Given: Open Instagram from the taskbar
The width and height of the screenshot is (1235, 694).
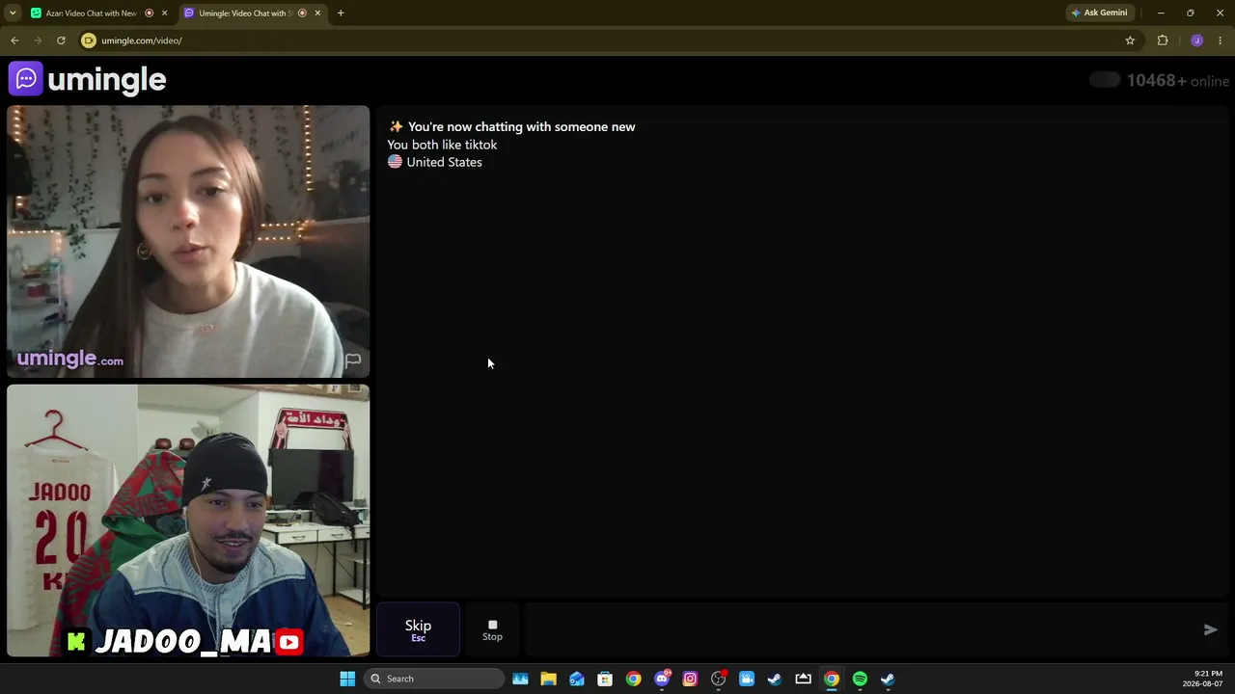Looking at the screenshot, I should [690, 679].
